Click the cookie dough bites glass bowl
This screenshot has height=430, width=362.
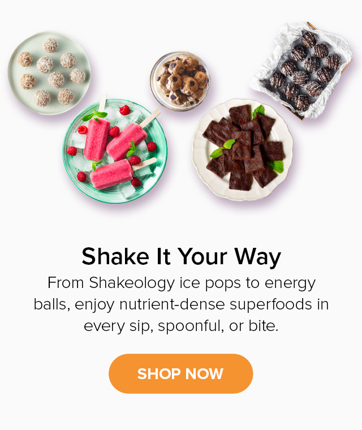click(180, 81)
